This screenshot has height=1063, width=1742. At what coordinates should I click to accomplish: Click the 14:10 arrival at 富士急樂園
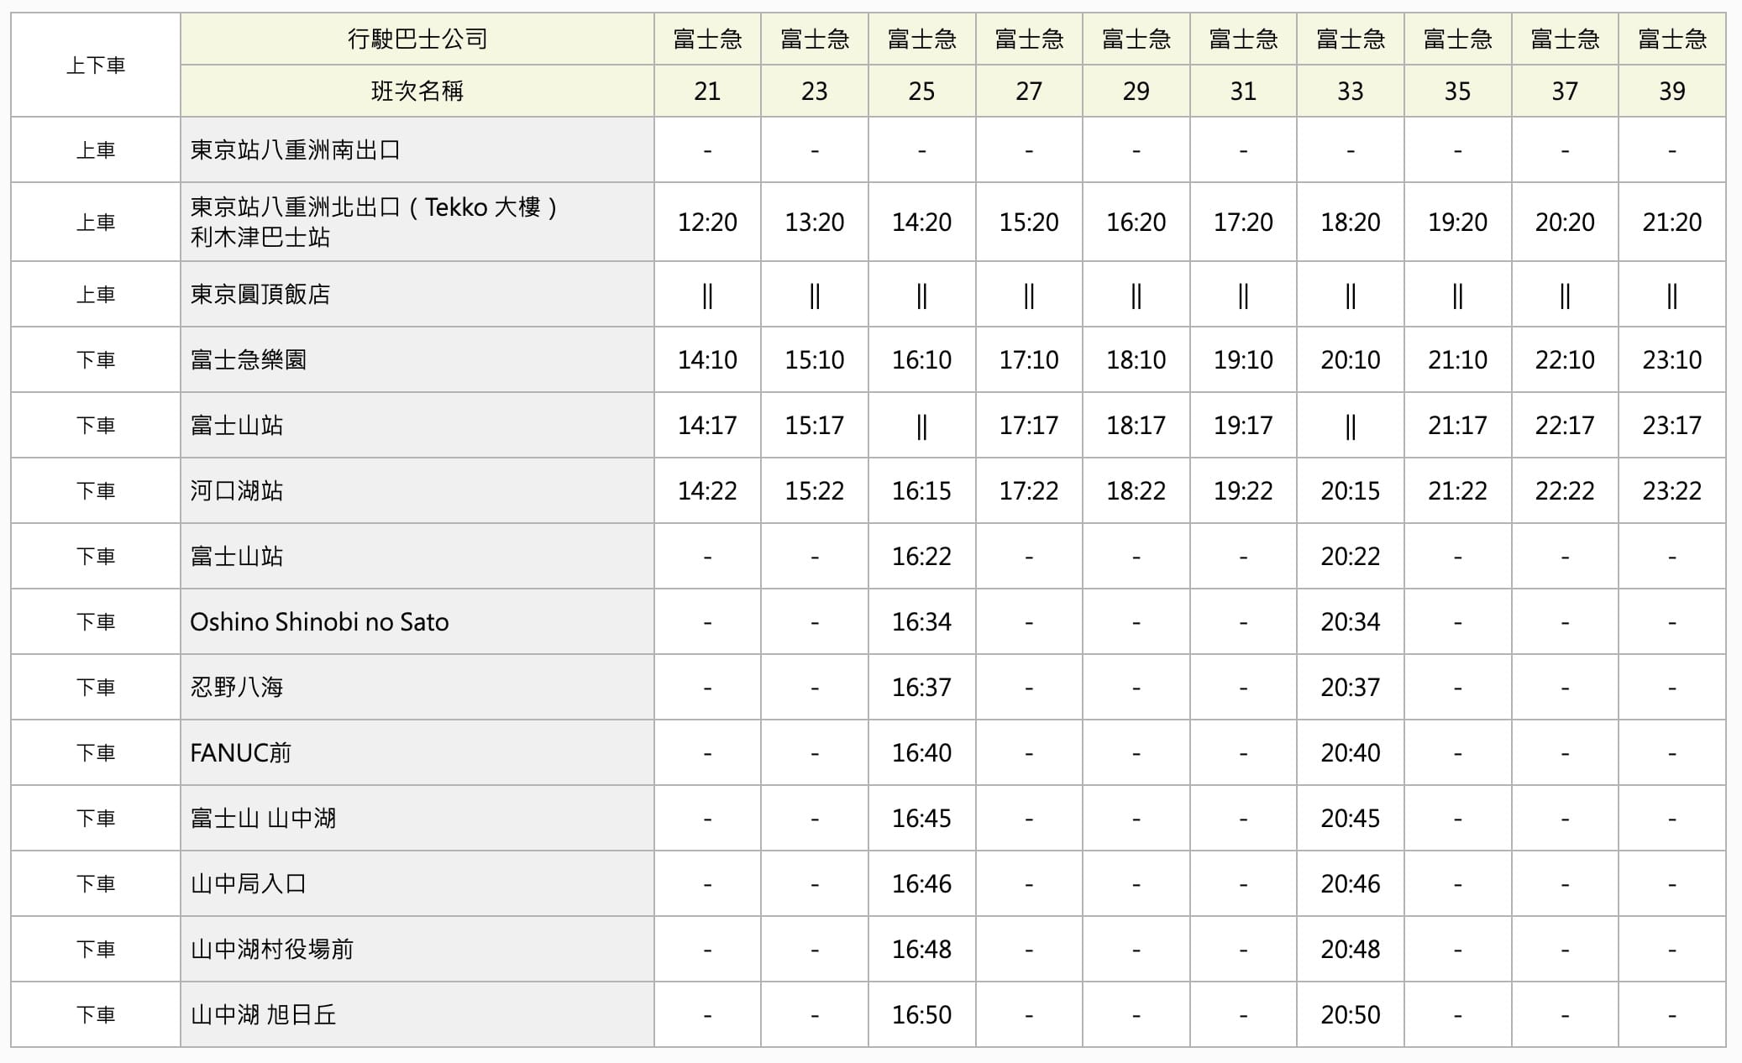[707, 359]
